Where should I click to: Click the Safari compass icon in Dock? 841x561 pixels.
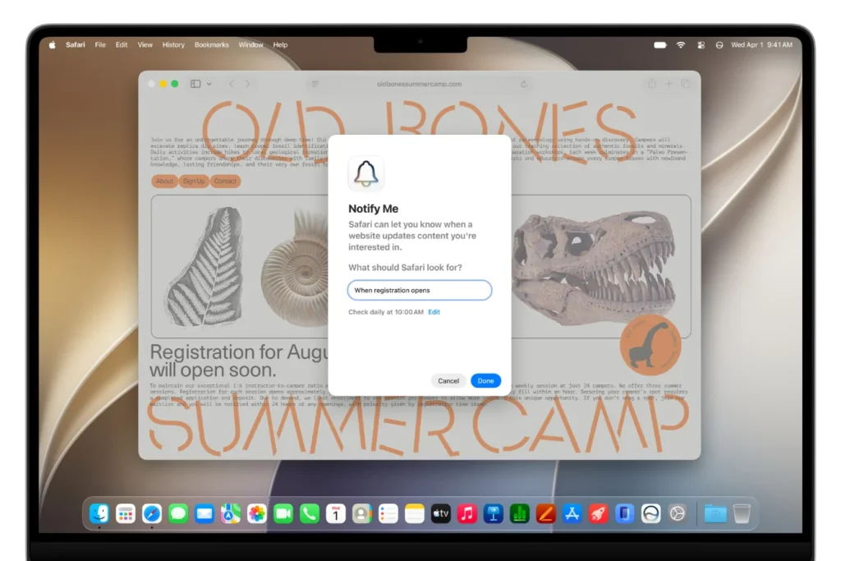point(152,514)
